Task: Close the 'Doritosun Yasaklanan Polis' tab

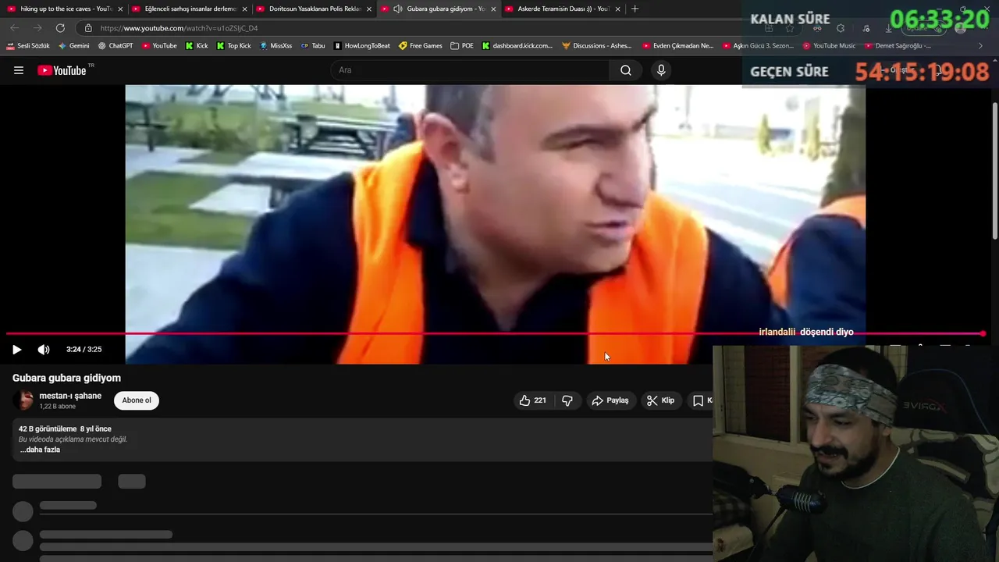Action: pos(368,9)
